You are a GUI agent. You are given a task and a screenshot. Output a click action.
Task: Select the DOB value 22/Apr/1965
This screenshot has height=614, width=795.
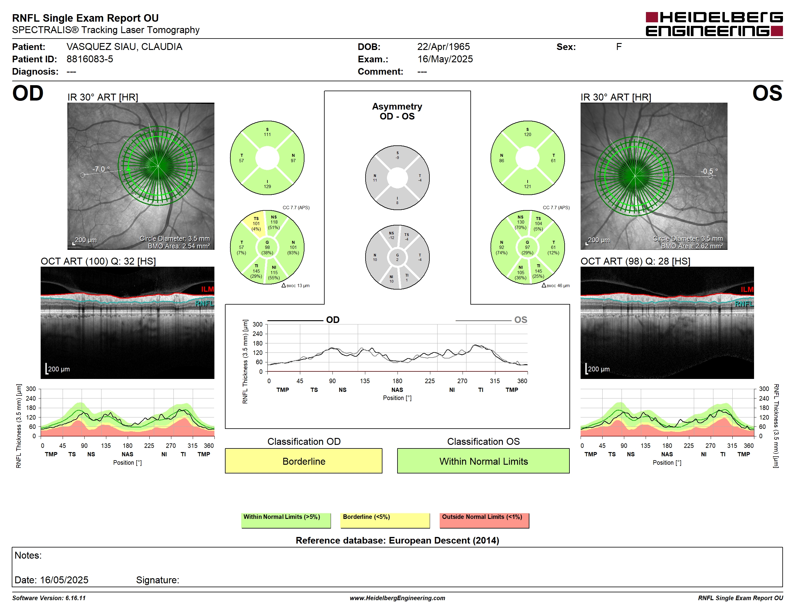coord(443,47)
